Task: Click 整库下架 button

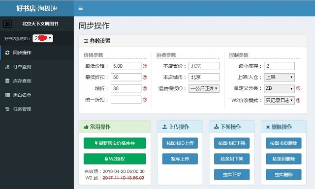Action: (x=232, y=175)
